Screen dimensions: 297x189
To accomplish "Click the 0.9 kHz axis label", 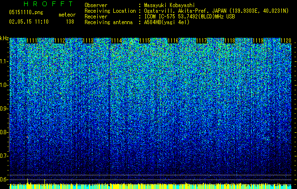I will pos(4,109).
